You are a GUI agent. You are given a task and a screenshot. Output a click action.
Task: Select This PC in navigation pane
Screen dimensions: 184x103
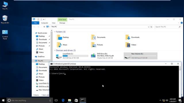(x=39, y=61)
